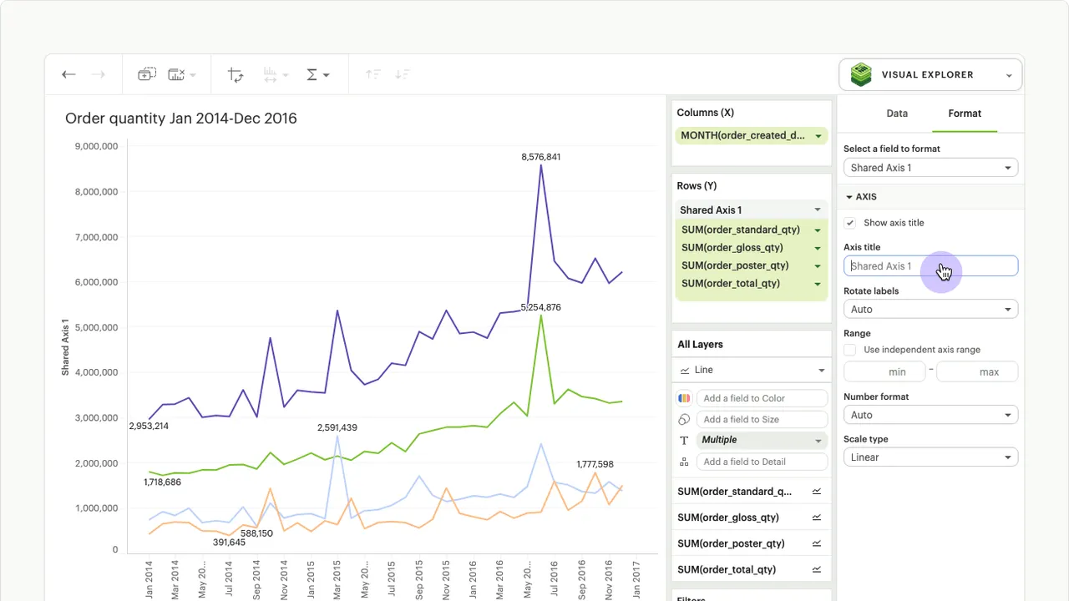Click the 1,718,686 data label

pyautogui.click(x=162, y=482)
